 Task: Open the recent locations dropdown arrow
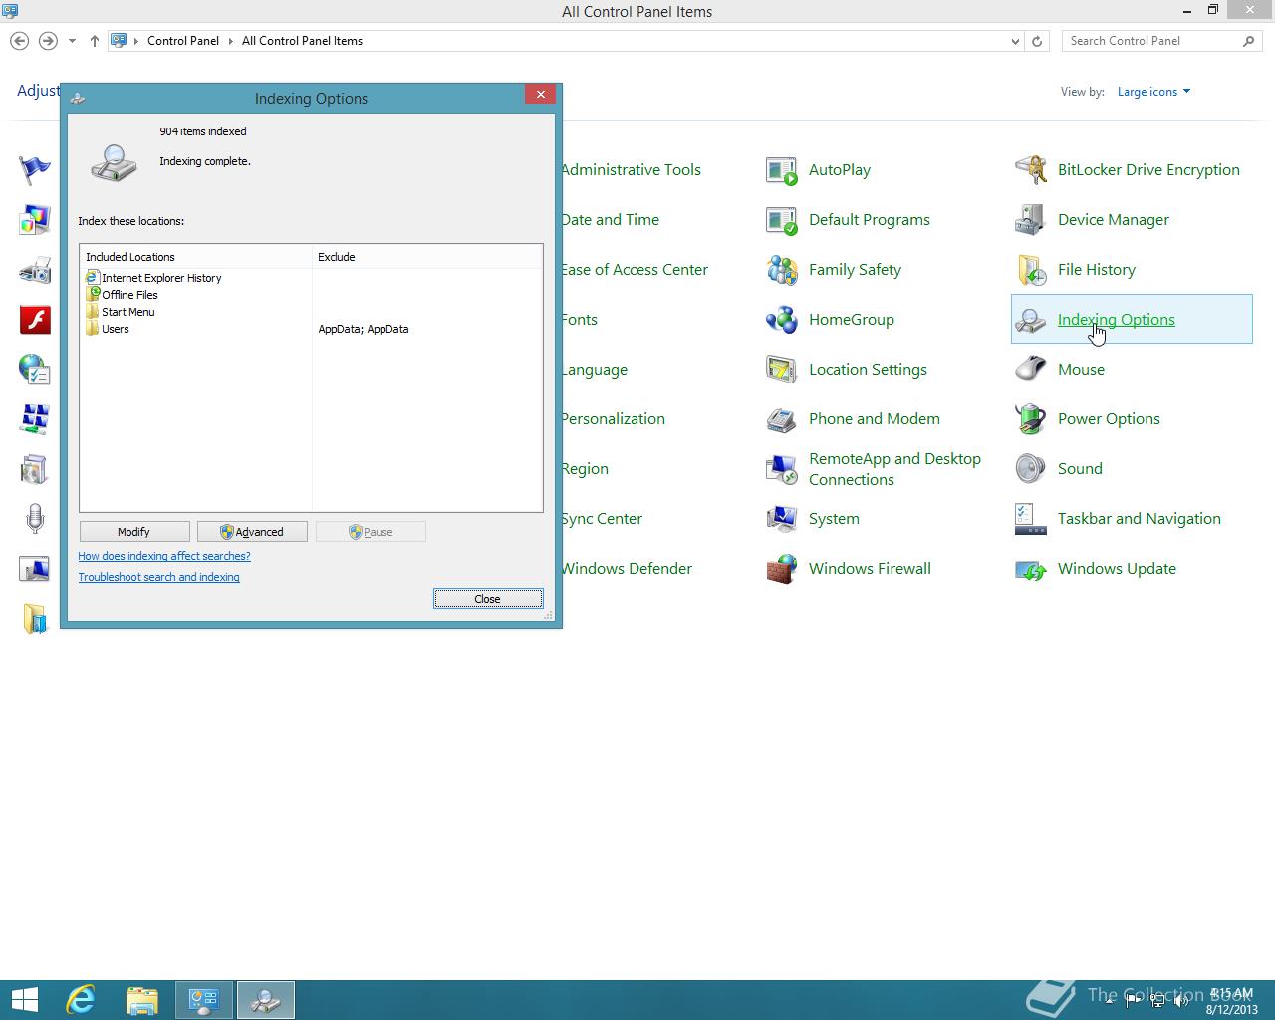coord(72,41)
